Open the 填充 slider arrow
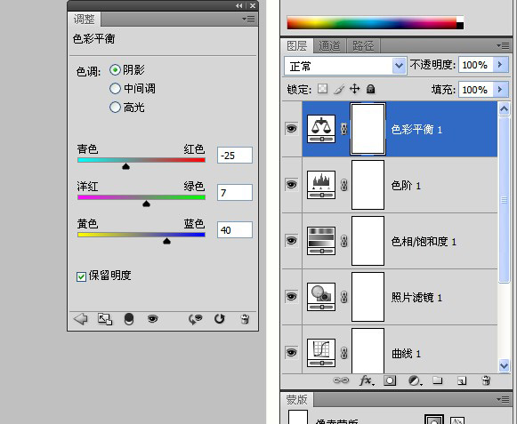Image resolution: width=517 pixels, height=424 pixels. point(500,89)
